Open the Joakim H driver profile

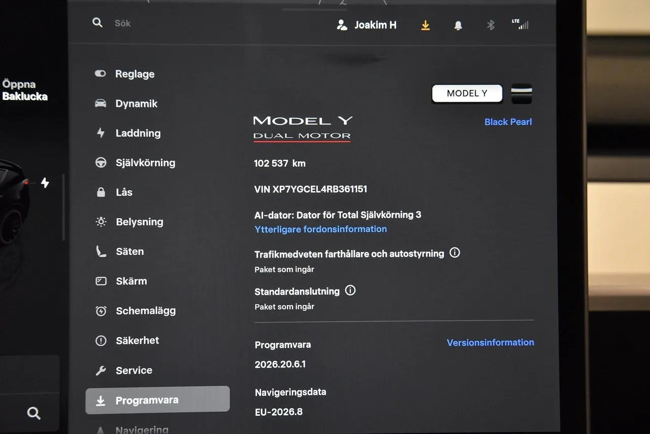point(366,25)
